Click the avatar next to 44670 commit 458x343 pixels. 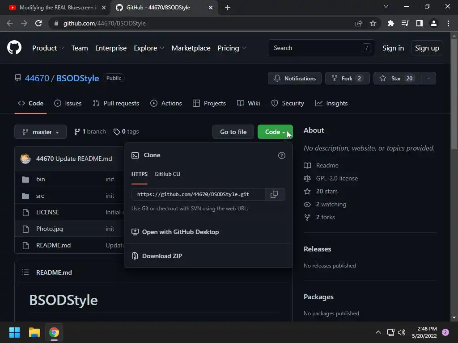pyautogui.click(x=25, y=159)
